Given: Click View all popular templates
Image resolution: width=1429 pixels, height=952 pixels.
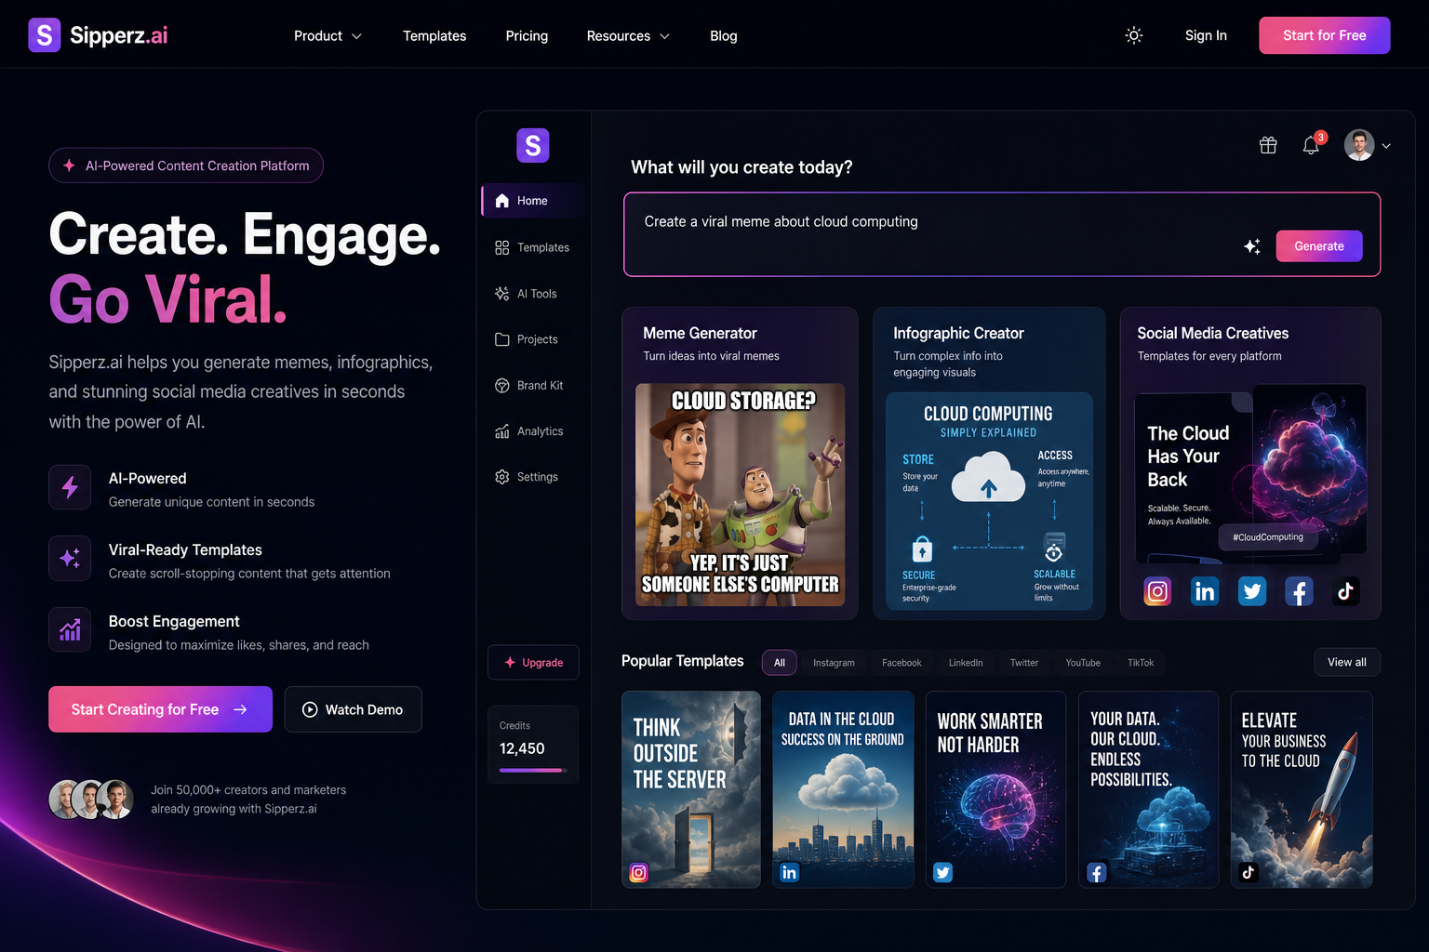Looking at the screenshot, I should click(x=1347, y=662).
